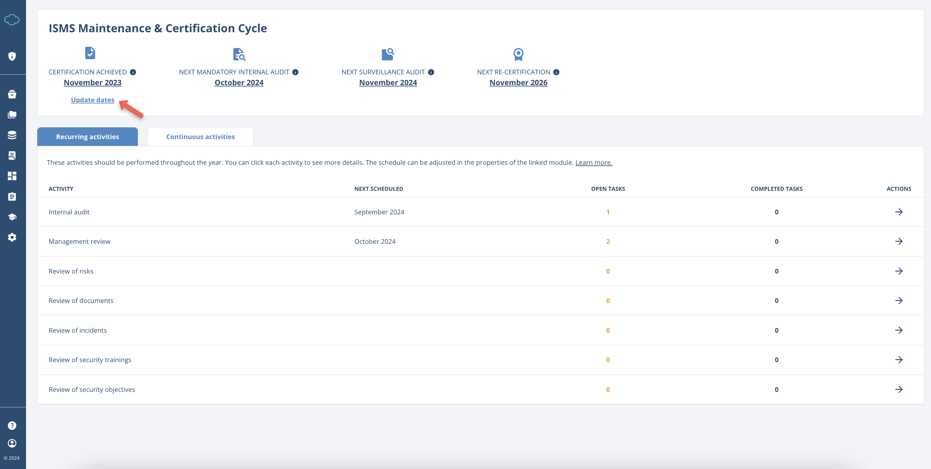Click info icon beside NEXT RE-CERTIFICATION
The height and width of the screenshot is (469, 931).
tap(556, 72)
